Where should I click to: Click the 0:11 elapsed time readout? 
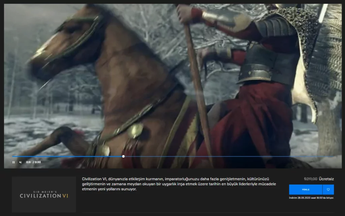click(28, 162)
